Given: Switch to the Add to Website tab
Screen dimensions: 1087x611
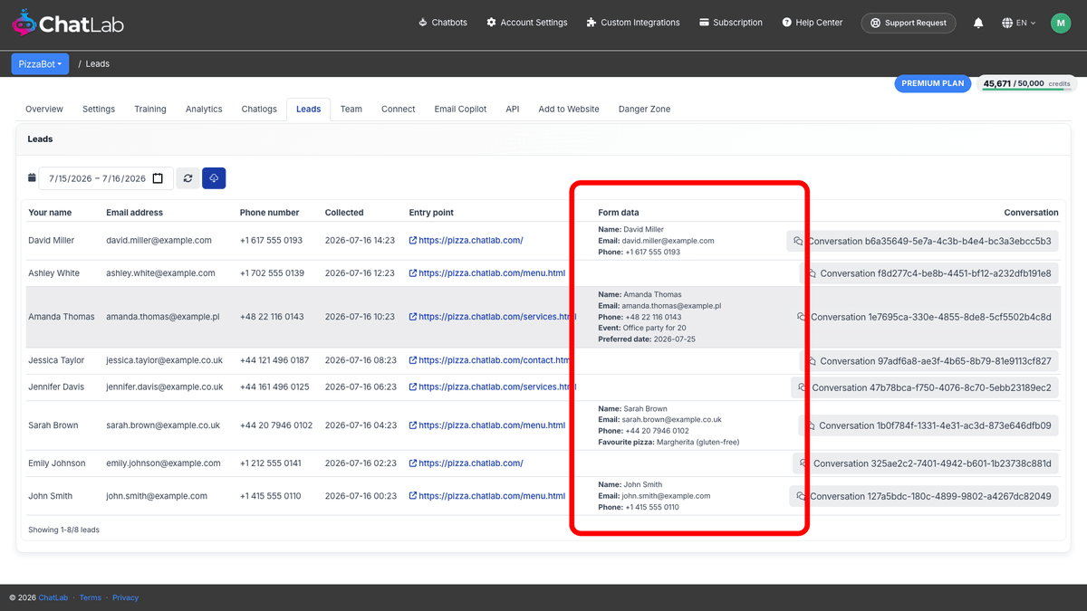Looking at the screenshot, I should [569, 109].
